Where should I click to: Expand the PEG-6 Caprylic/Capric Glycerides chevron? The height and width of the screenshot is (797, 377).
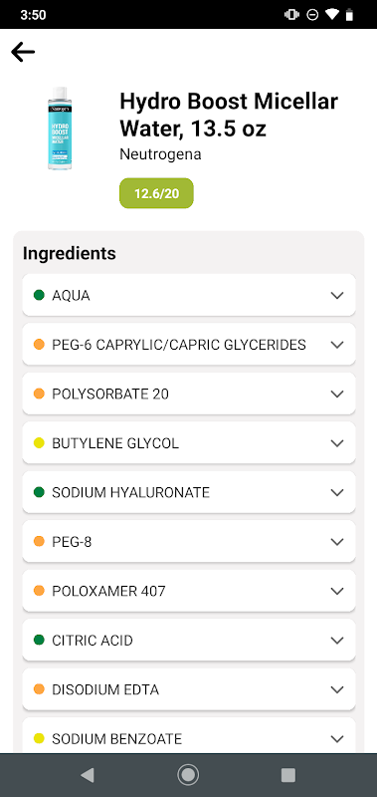click(x=337, y=345)
